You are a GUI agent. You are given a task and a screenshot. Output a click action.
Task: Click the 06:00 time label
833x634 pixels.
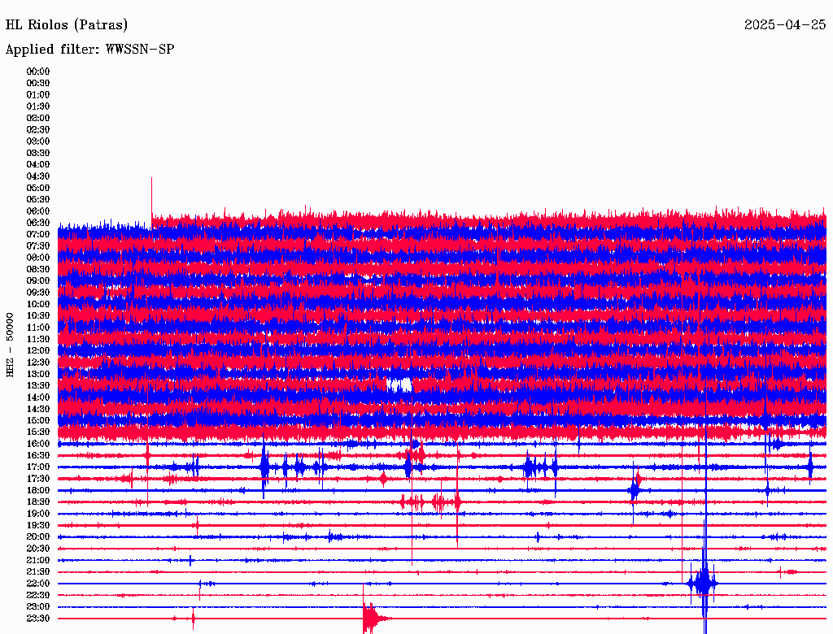point(38,211)
